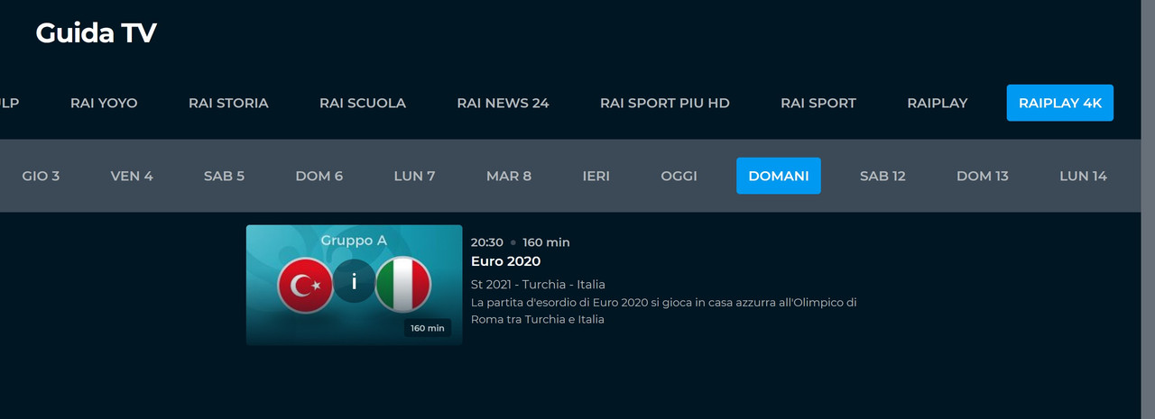Image resolution: width=1155 pixels, height=419 pixels.
Task: Select the RAIPLAY 4K channel button
Action: 1060,103
